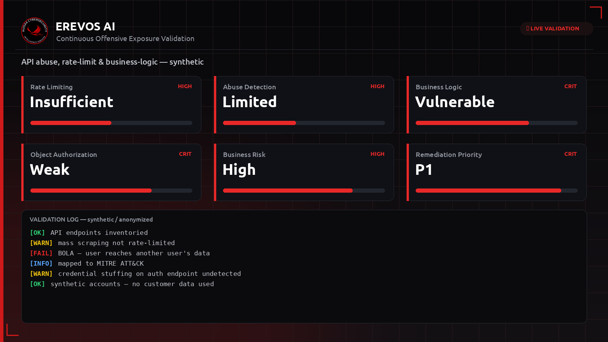Click the EREVOS AI title
The height and width of the screenshot is (342, 608).
(85, 27)
